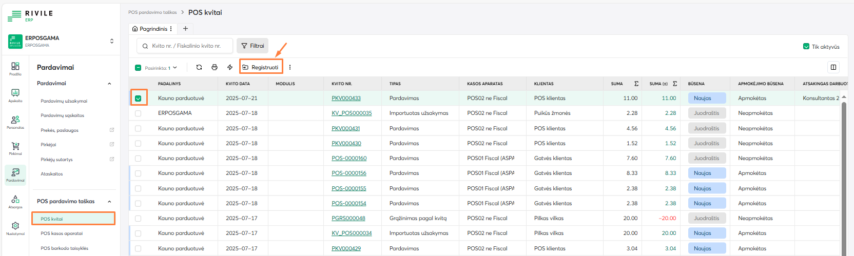The width and height of the screenshot is (854, 256).
Task: Click the print icon in the toolbar
Action: click(x=215, y=67)
